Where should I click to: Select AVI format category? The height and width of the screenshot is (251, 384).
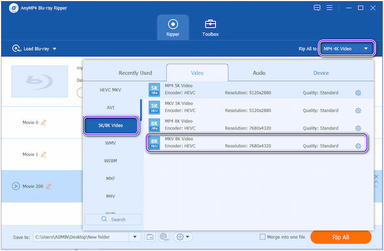pos(111,108)
